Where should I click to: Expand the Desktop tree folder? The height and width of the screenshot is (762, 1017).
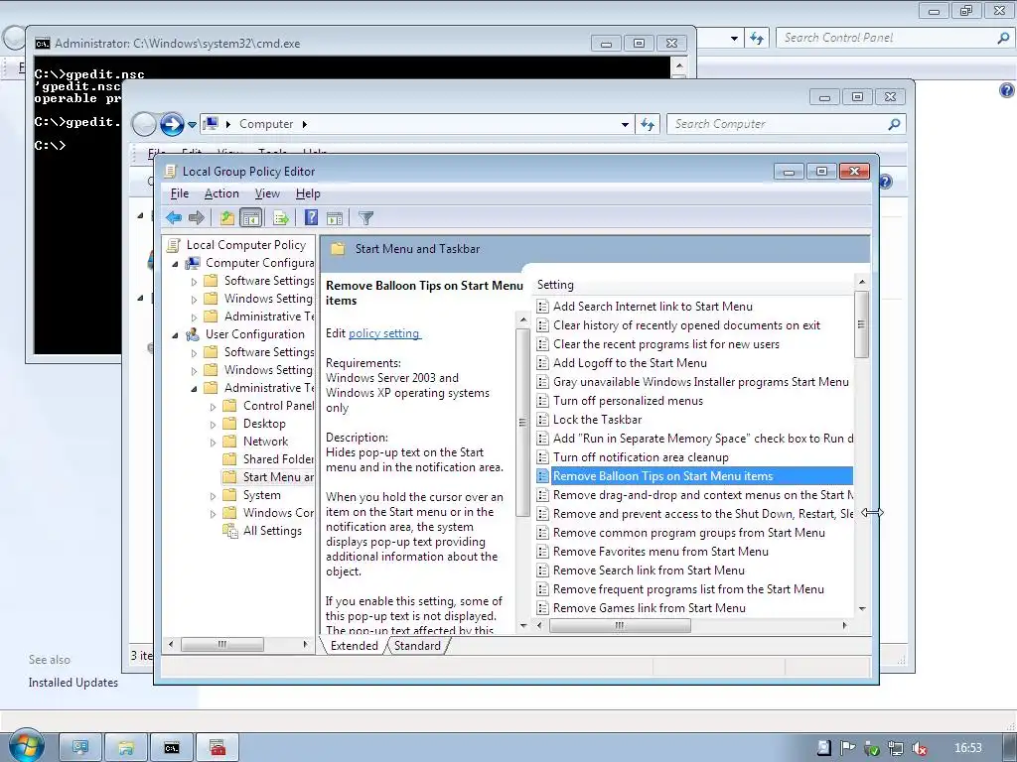pos(213,425)
